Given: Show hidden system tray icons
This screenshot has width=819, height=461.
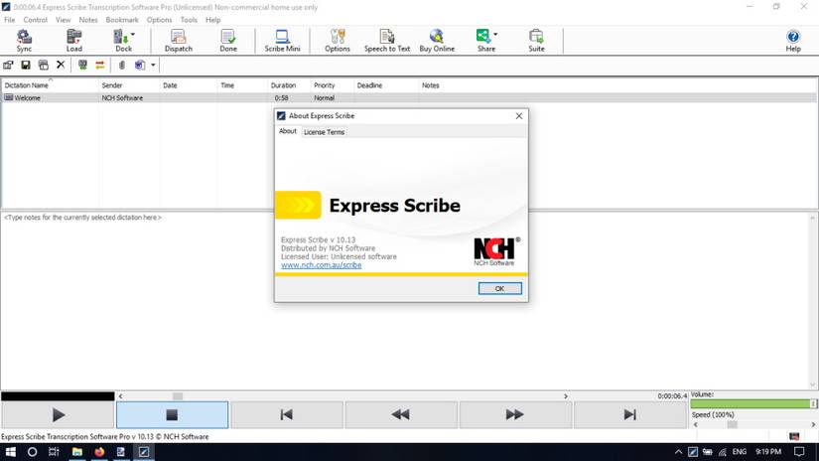Looking at the screenshot, I should [x=678, y=452].
